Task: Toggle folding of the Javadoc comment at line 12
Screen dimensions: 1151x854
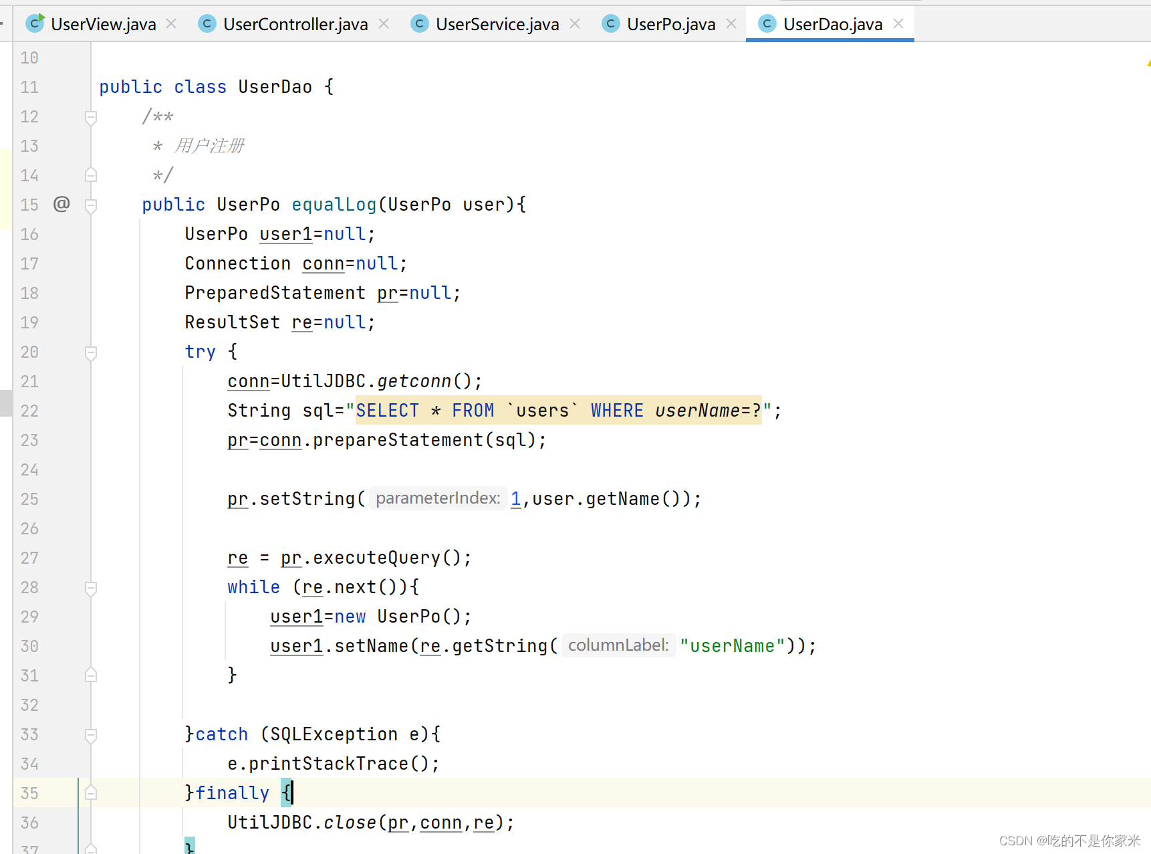Action: coord(90,116)
